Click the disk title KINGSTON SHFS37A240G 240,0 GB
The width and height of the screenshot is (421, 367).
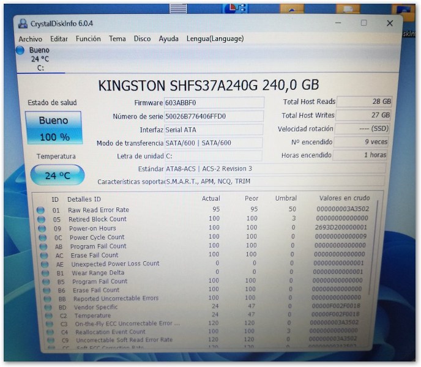(209, 86)
